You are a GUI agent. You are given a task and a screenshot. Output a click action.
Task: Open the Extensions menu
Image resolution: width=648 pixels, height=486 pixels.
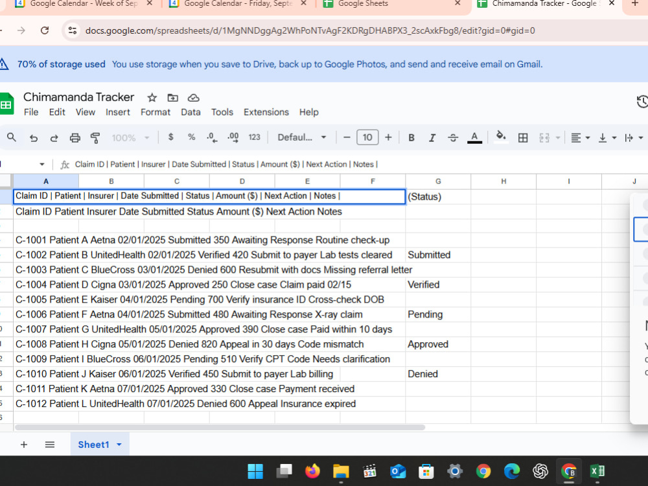pyautogui.click(x=266, y=112)
